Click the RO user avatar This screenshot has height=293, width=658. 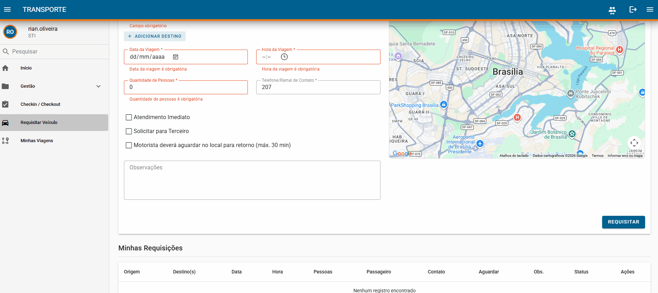point(10,32)
